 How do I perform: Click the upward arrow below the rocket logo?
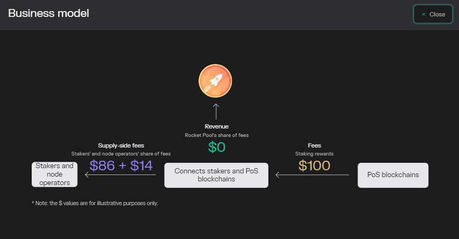pyautogui.click(x=216, y=112)
